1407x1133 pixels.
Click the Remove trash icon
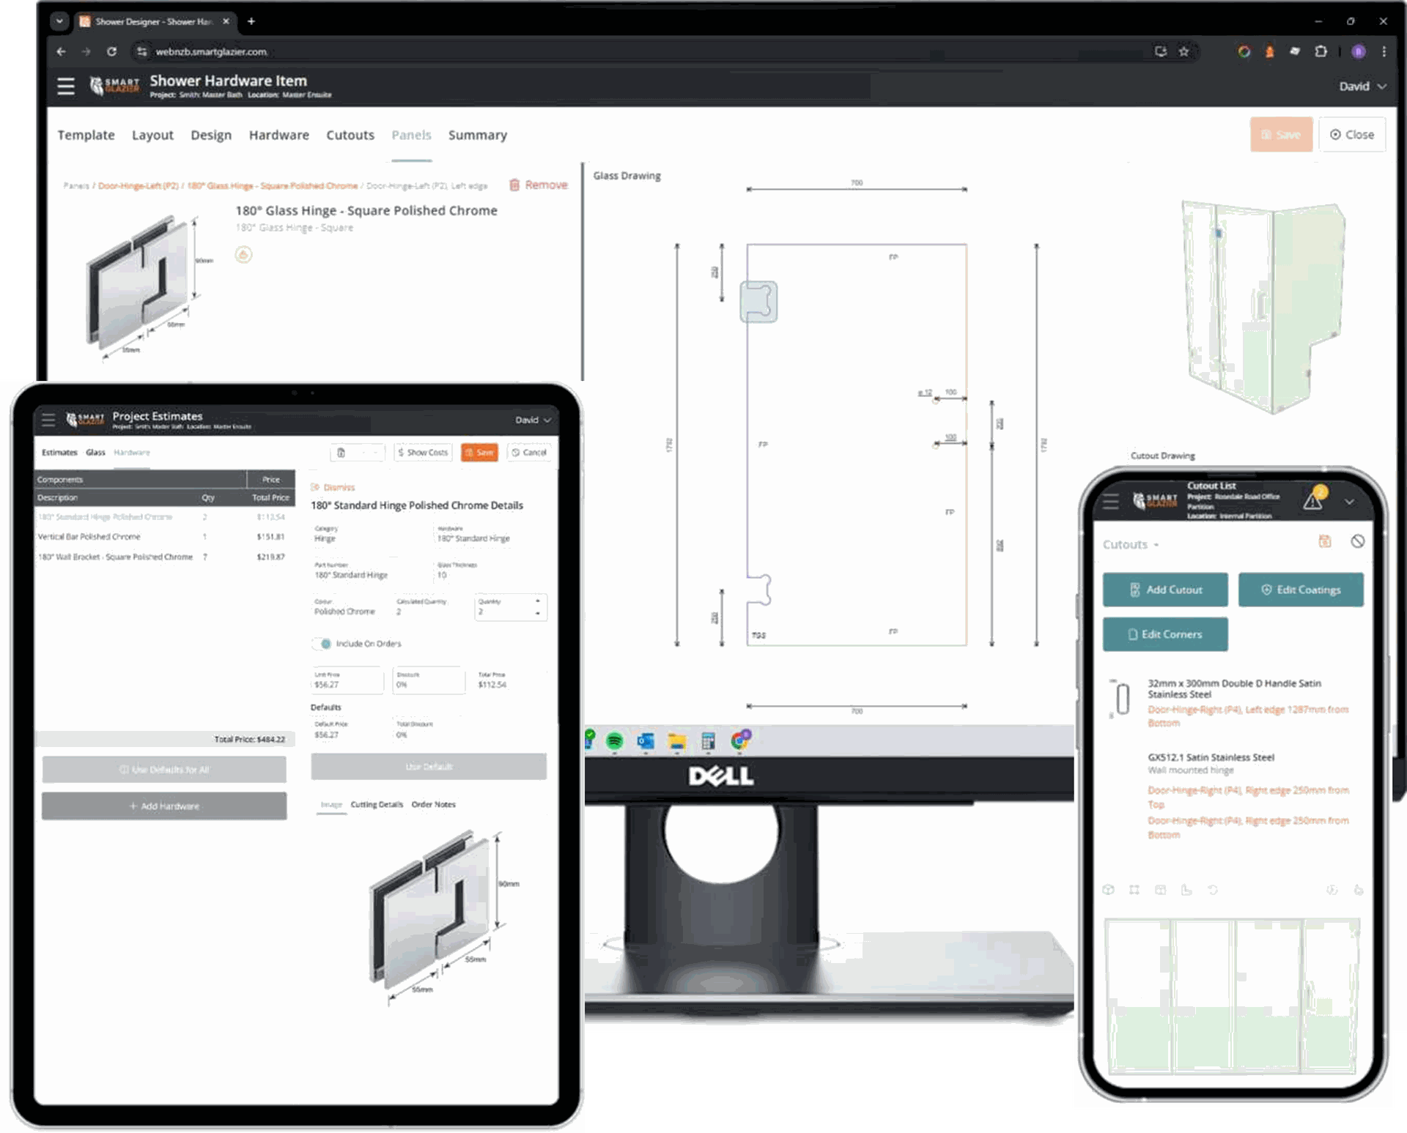(514, 185)
